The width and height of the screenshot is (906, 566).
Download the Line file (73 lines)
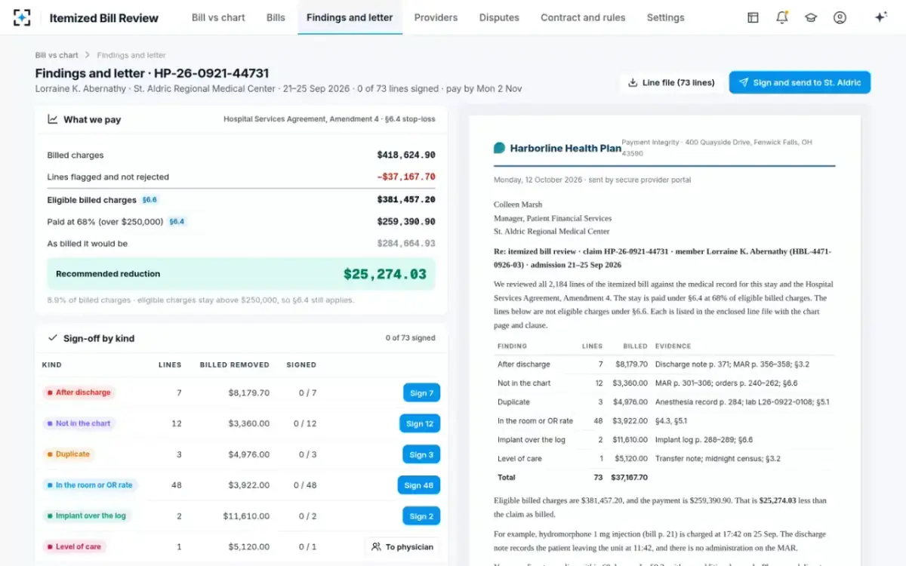671,83
